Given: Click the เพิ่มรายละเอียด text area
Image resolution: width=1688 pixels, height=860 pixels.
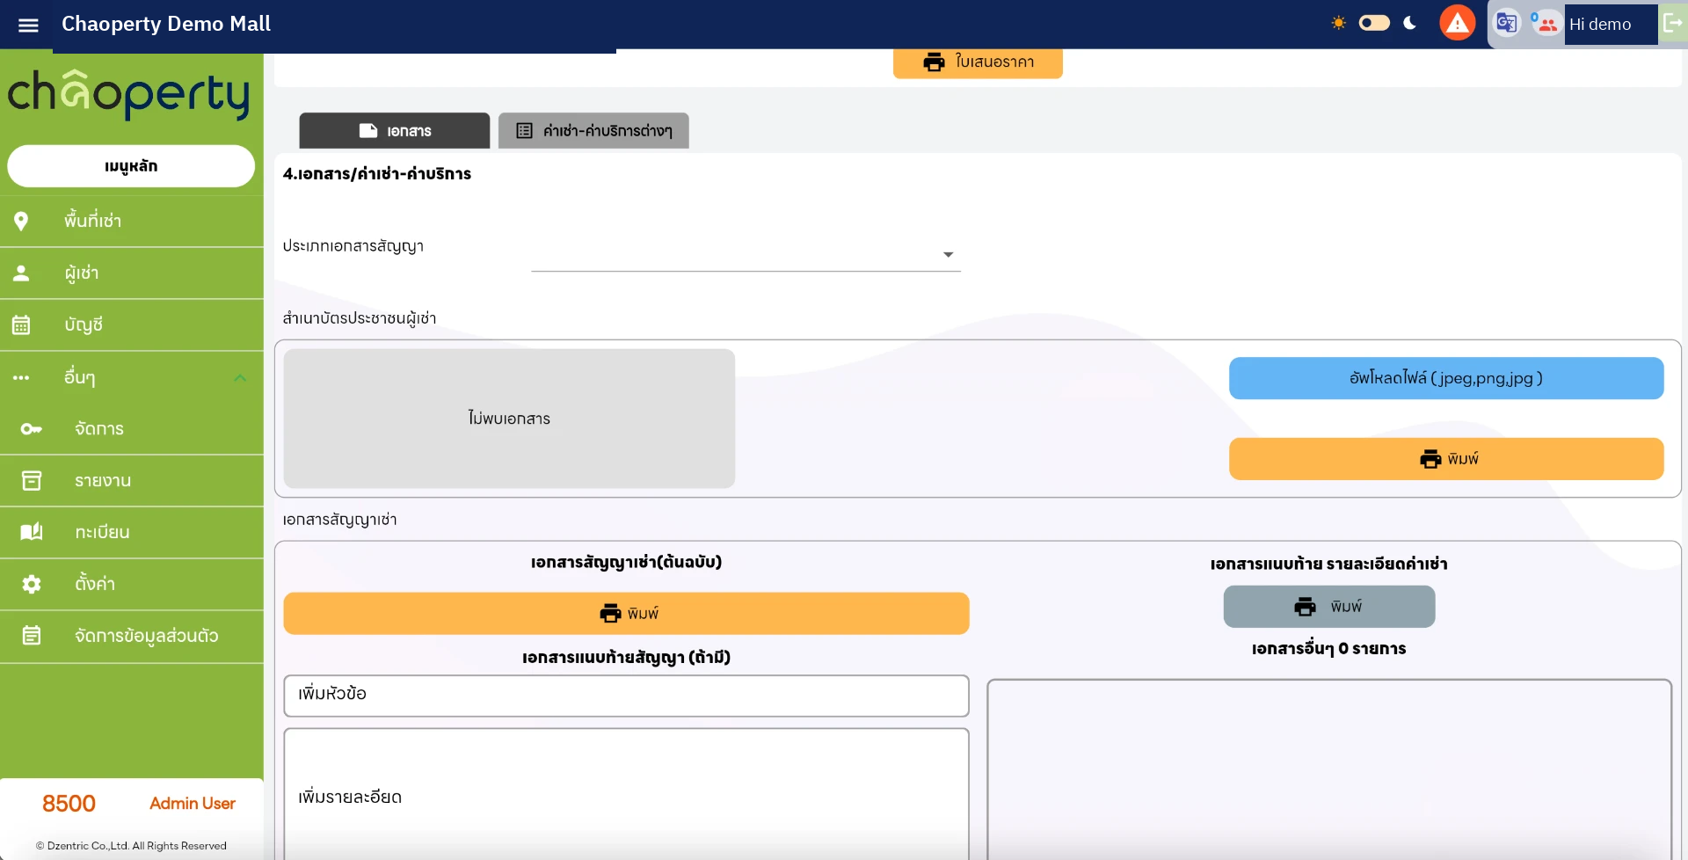Looking at the screenshot, I should pos(626,795).
